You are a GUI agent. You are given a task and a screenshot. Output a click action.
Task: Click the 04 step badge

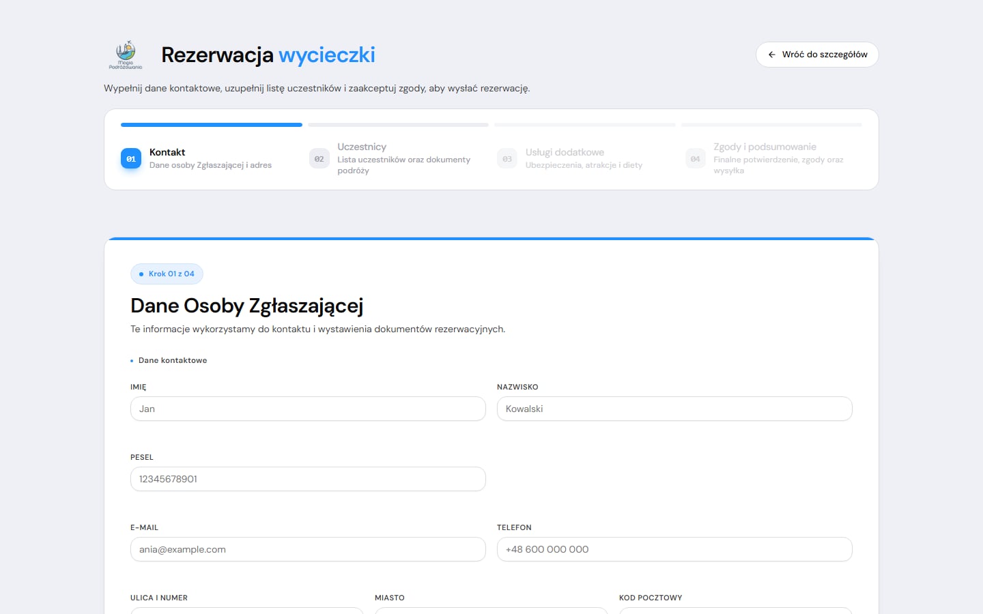(x=696, y=159)
